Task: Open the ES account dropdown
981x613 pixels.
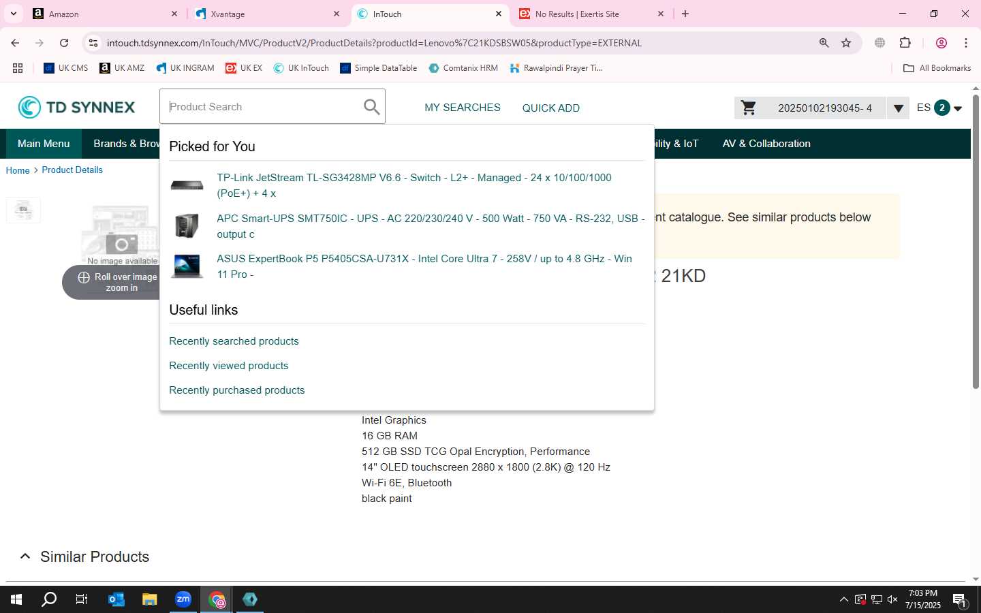Action: click(x=957, y=108)
